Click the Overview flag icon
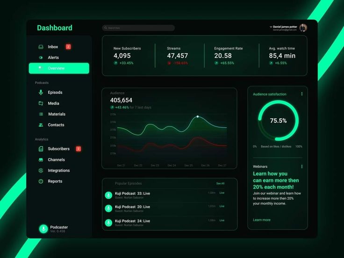Viewport: 344px width, 258px height. point(40,68)
